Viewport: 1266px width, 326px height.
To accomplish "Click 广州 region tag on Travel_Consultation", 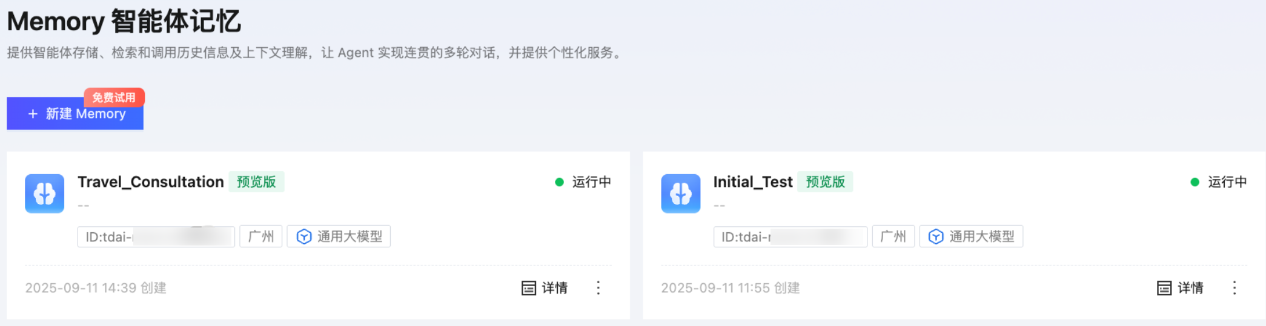I will (261, 236).
